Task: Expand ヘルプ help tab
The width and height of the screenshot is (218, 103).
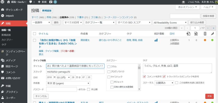Action: 208,7
